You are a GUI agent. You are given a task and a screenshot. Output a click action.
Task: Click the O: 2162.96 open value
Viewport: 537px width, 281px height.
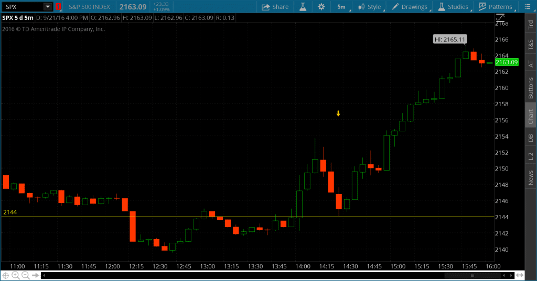105,18
